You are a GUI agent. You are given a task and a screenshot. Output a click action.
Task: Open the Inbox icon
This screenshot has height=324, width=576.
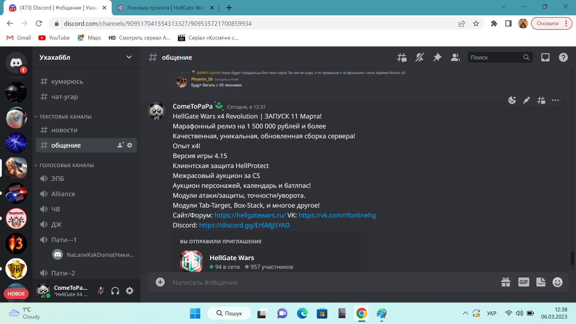pos(545,57)
